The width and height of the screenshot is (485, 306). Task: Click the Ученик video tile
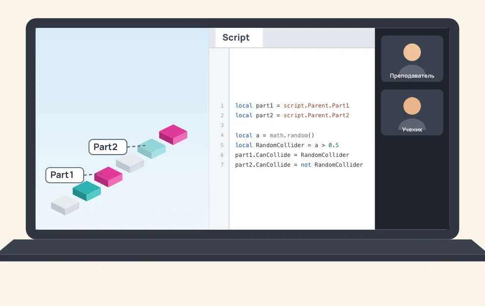(x=412, y=112)
